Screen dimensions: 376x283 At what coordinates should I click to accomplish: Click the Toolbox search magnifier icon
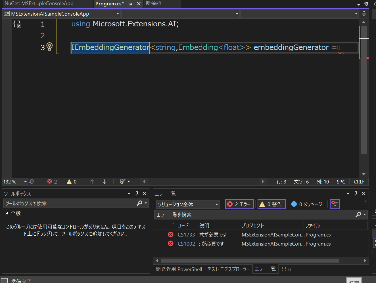pos(139,203)
